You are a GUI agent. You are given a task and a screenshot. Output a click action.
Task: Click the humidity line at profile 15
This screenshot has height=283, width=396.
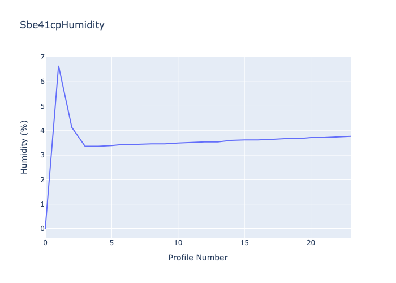244,140
